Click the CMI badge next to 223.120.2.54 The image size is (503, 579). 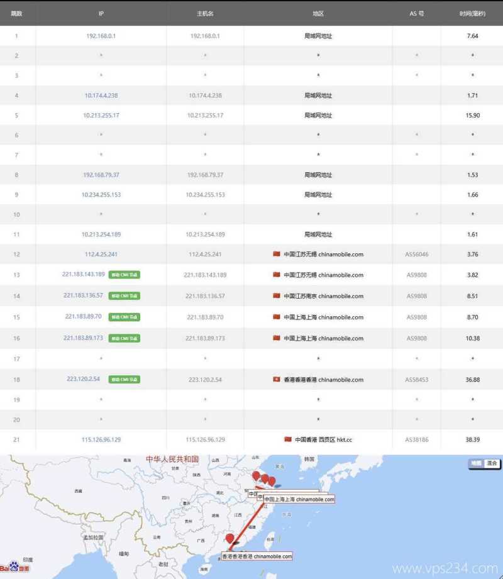[x=123, y=380]
